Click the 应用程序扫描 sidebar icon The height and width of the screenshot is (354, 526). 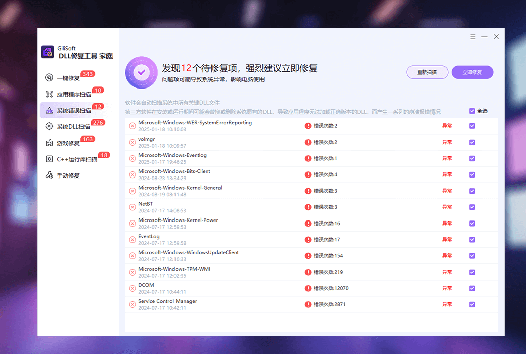click(49, 94)
